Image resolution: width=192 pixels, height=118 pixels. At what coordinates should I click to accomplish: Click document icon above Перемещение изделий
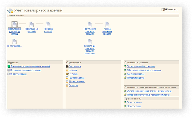point(31,24)
